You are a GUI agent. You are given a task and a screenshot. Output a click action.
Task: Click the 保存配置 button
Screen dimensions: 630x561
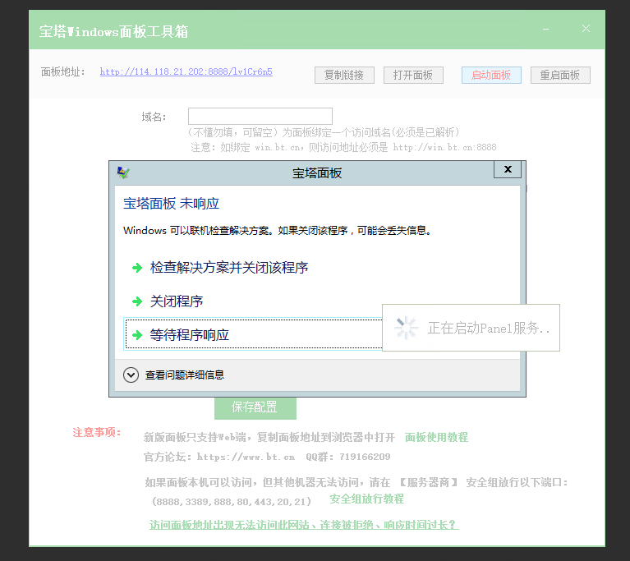pyautogui.click(x=255, y=407)
